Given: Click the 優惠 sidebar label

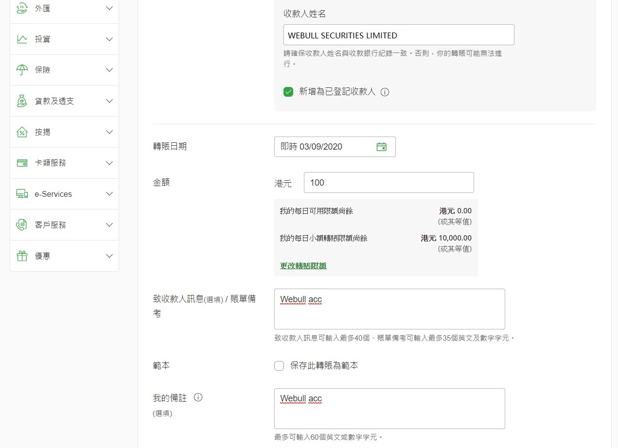Looking at the screenshot, I should coord(43,256).
